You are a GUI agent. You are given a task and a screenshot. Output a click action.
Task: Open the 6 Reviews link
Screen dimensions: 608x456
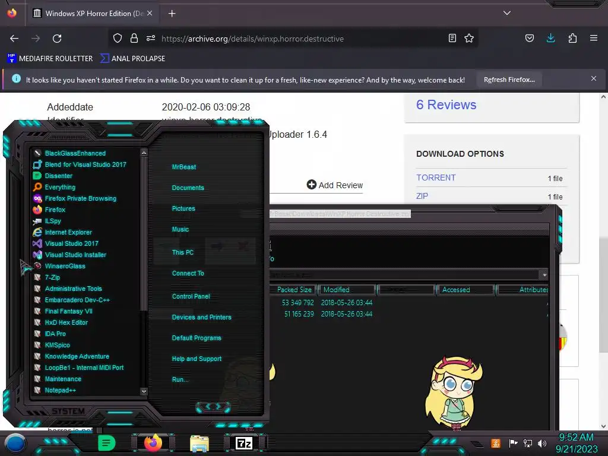pos(446,104)
